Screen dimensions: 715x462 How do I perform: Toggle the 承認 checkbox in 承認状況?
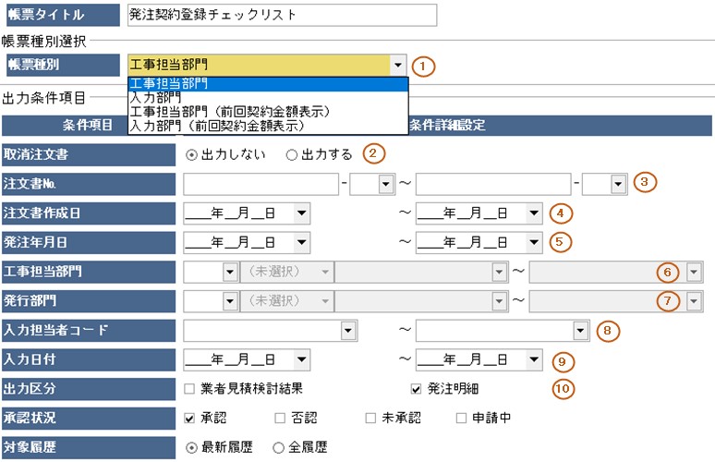coord(189,418)
